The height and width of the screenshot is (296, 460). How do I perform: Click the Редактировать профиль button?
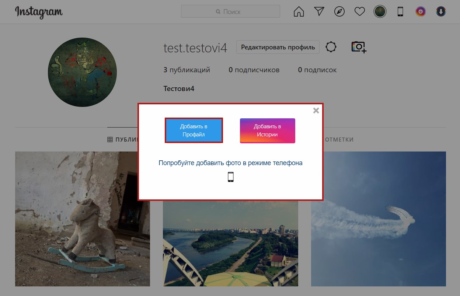(x=278, y=47)
